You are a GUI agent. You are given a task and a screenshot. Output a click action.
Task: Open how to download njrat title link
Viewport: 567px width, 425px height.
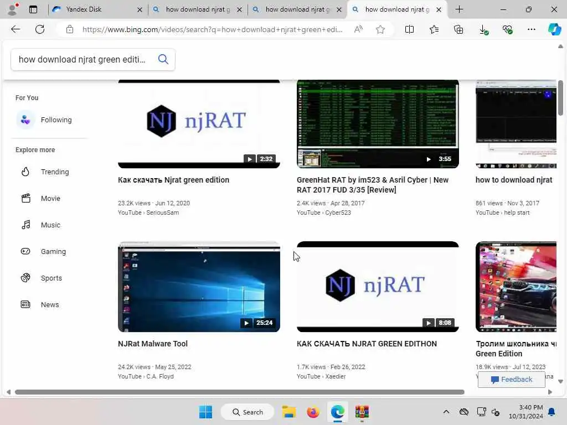(514, 180)
